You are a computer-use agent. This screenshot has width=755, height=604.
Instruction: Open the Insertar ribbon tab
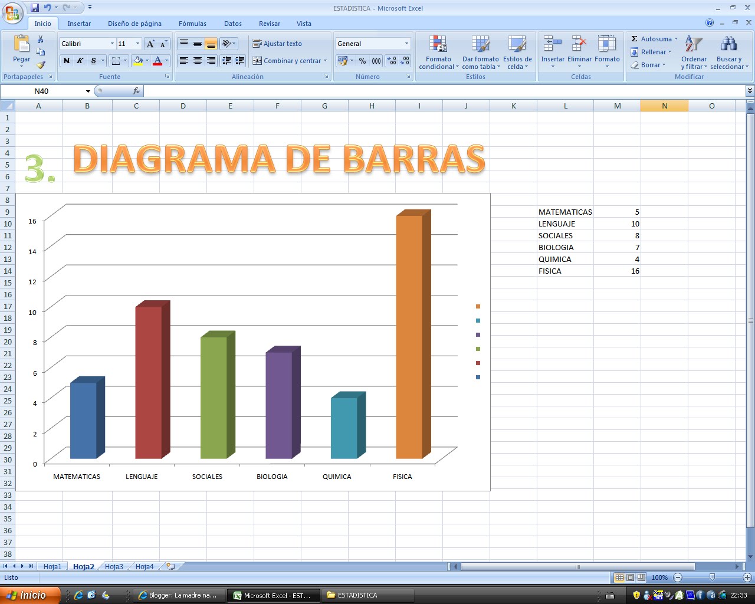coord(79,24)
